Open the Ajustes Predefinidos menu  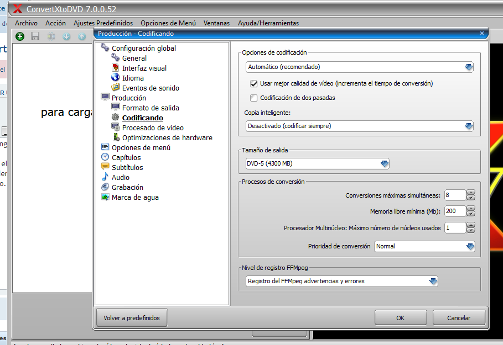(x=103, y=23)
